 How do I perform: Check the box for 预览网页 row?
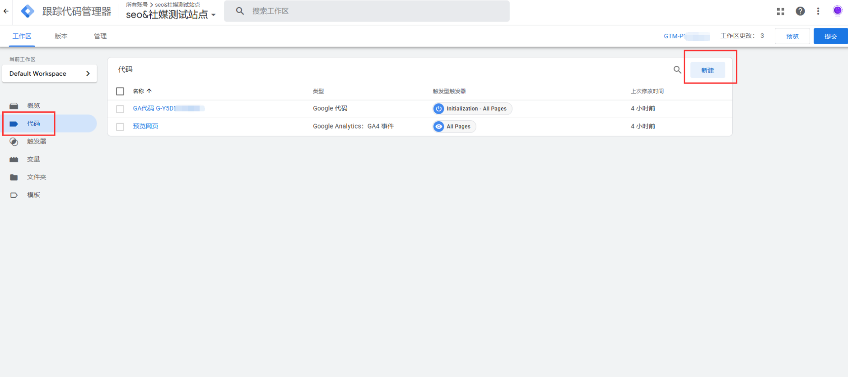(x=120, y=127)
